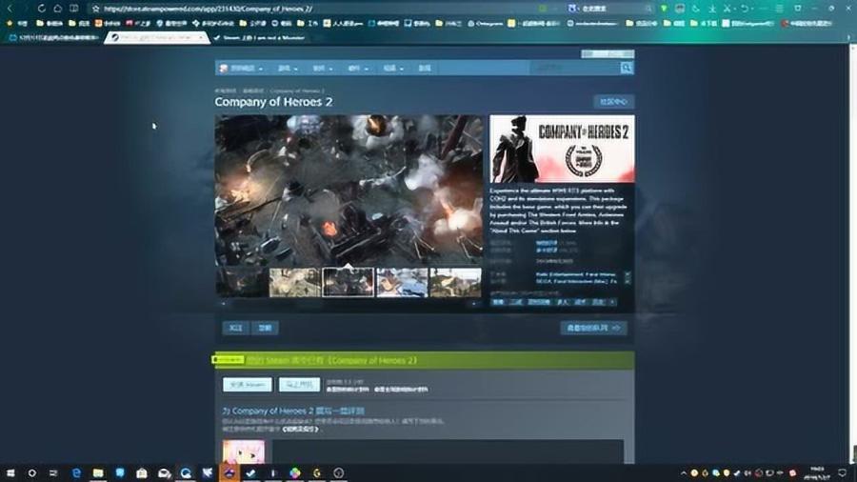Click the Install Steam button
857x482 pixels.
(x=248, y=385)
